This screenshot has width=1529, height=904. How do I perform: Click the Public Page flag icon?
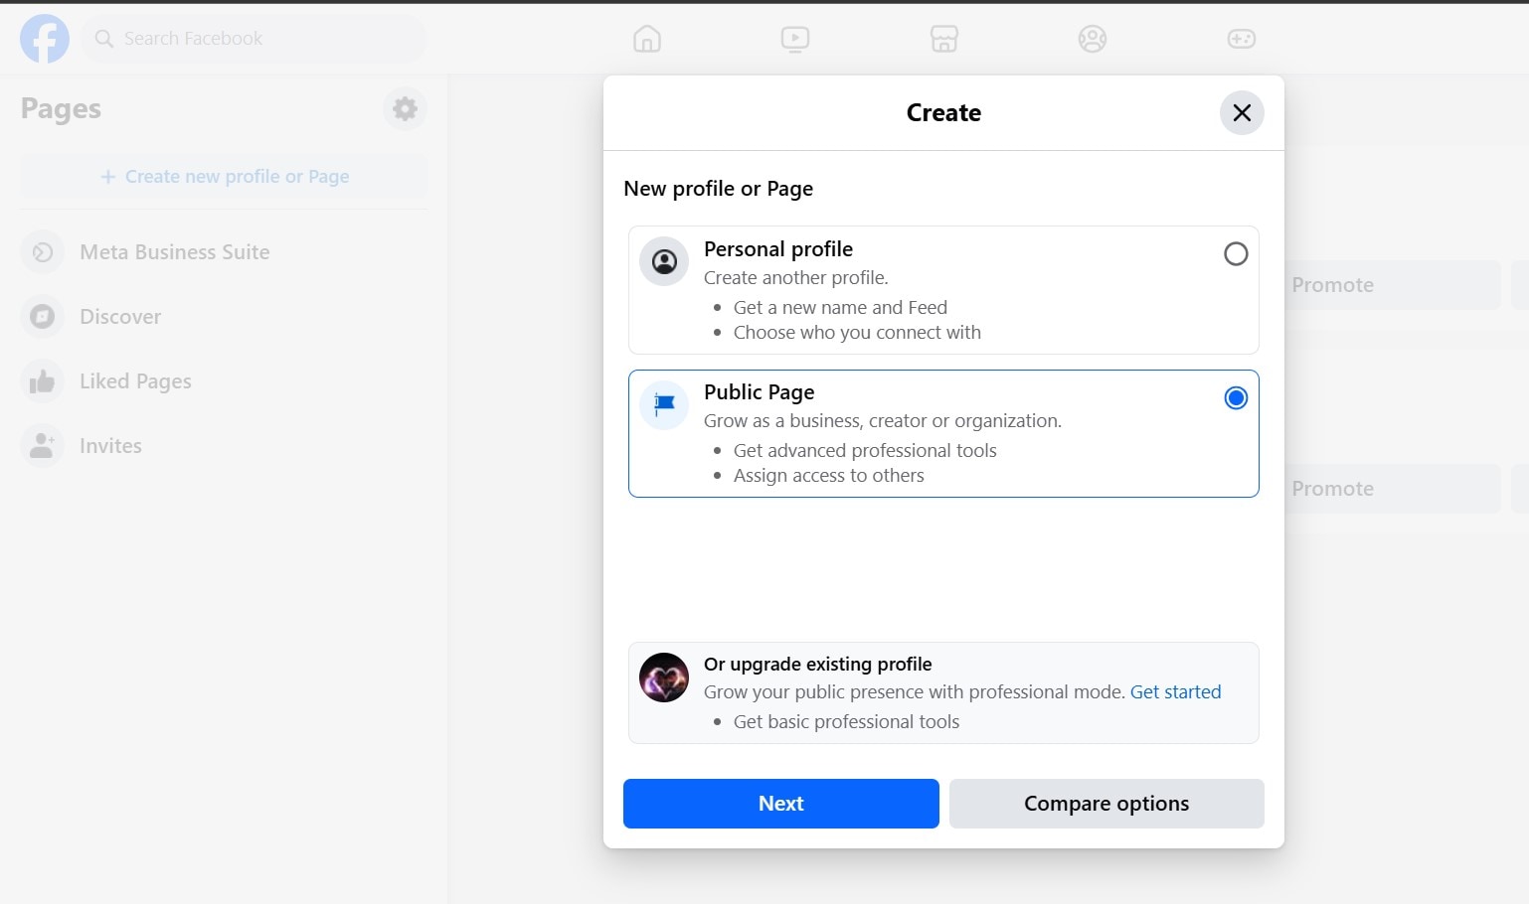pos(664,404)
